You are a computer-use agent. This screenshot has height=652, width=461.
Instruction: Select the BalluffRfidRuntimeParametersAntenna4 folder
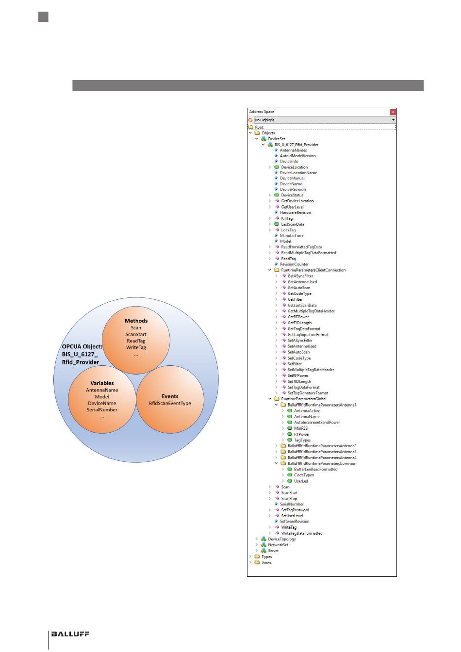[322, 457]
